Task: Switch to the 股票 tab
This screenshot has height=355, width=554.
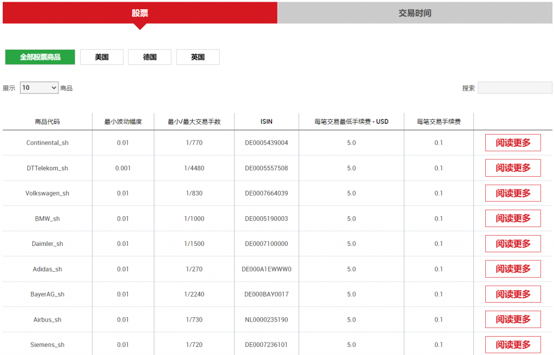Action: [x=140, y=13]
